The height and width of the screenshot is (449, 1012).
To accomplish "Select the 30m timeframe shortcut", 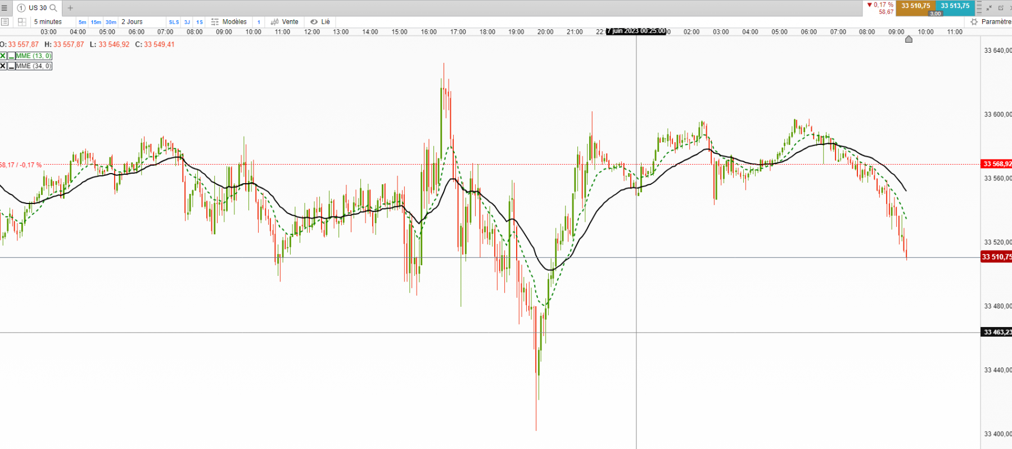I will (x=111, y=22).
